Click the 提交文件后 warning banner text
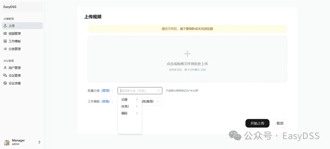 (x=187, y=29)
